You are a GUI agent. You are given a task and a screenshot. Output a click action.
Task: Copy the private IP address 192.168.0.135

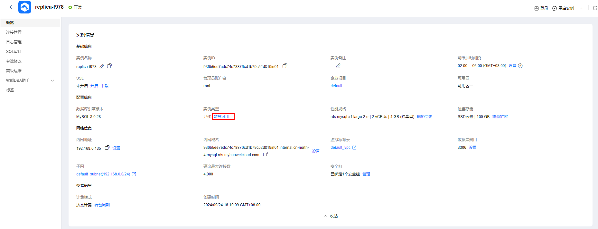click(x=107, y=148)
